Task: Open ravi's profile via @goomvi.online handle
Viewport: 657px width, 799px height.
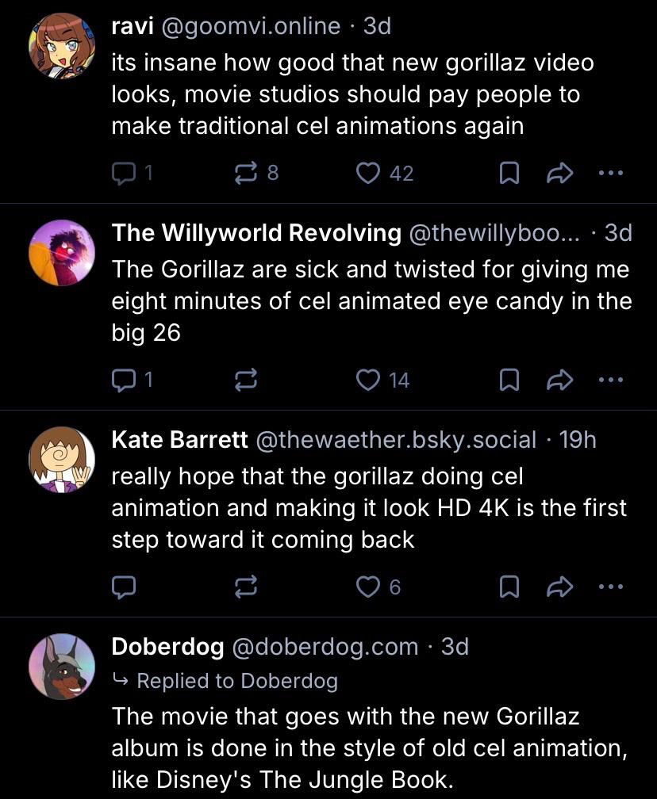Action: [x=251, y=26]
